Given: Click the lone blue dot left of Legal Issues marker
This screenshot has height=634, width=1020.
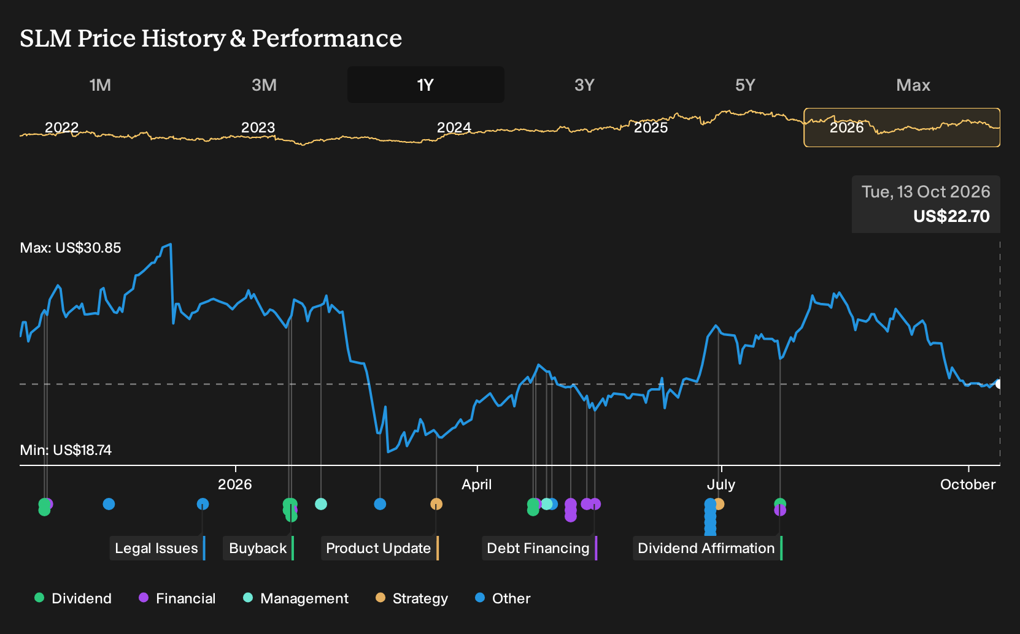Looking at the screenshot, I should coord(109,504).
